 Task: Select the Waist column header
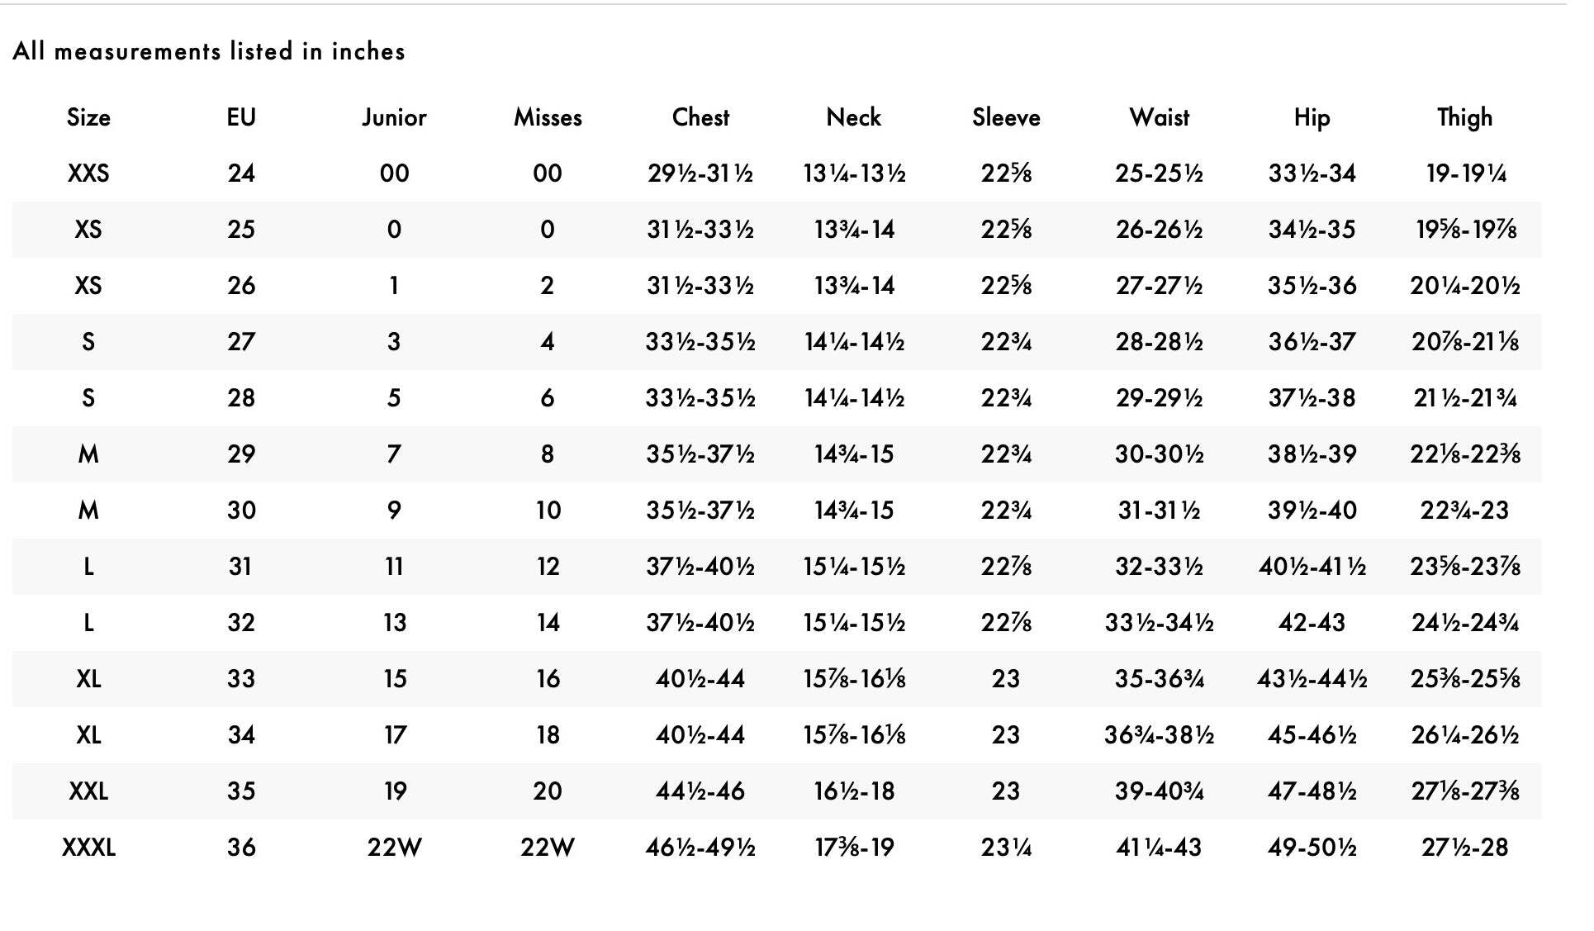pyautogui.click(x=1159, y=117)
